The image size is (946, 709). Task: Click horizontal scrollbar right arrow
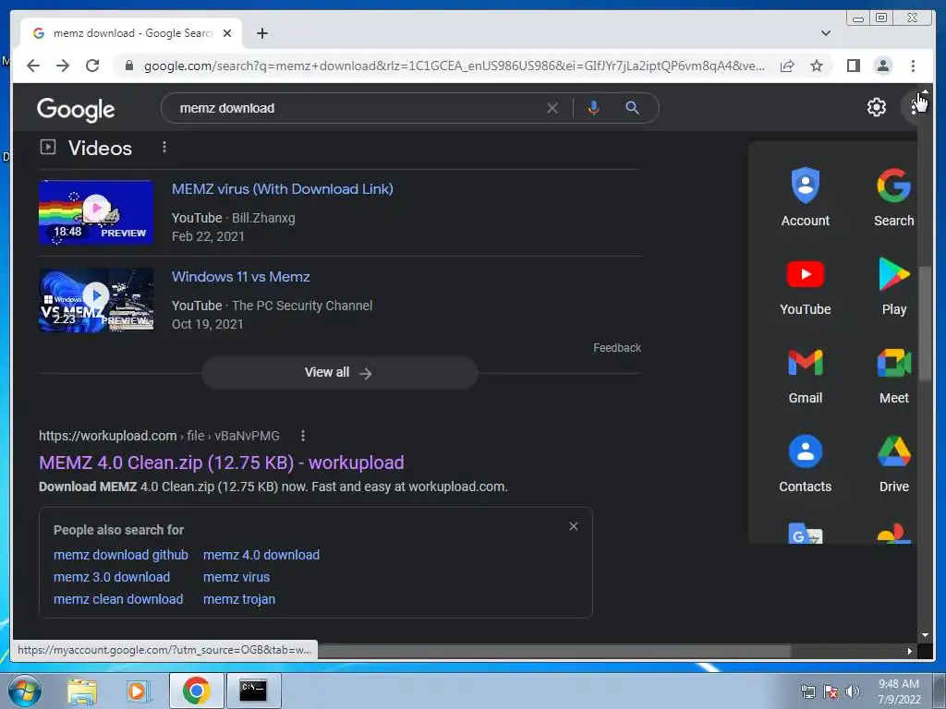point(910,651)
